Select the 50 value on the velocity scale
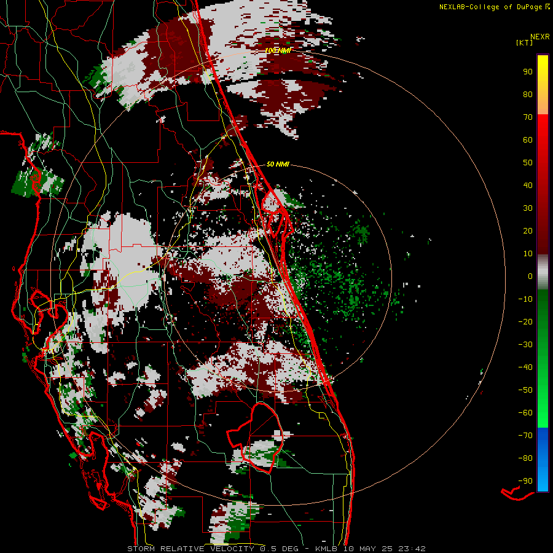Image resolution: width=553 pixels, height=553 pixels. 528,163
